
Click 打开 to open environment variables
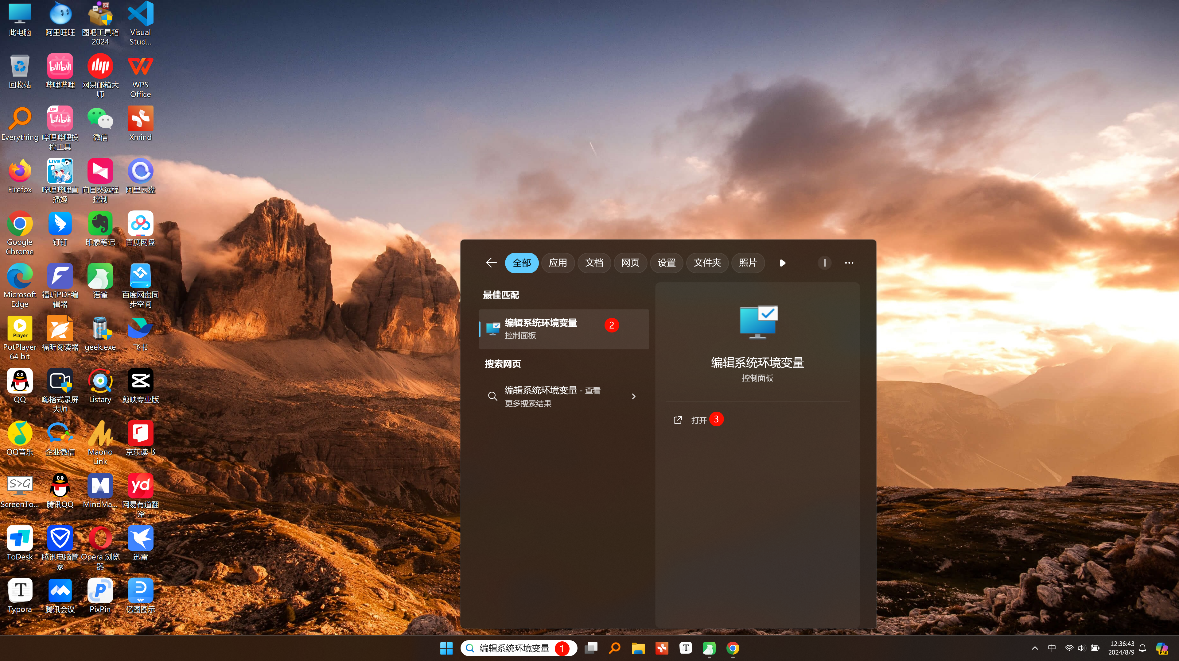tap(698, 420)
